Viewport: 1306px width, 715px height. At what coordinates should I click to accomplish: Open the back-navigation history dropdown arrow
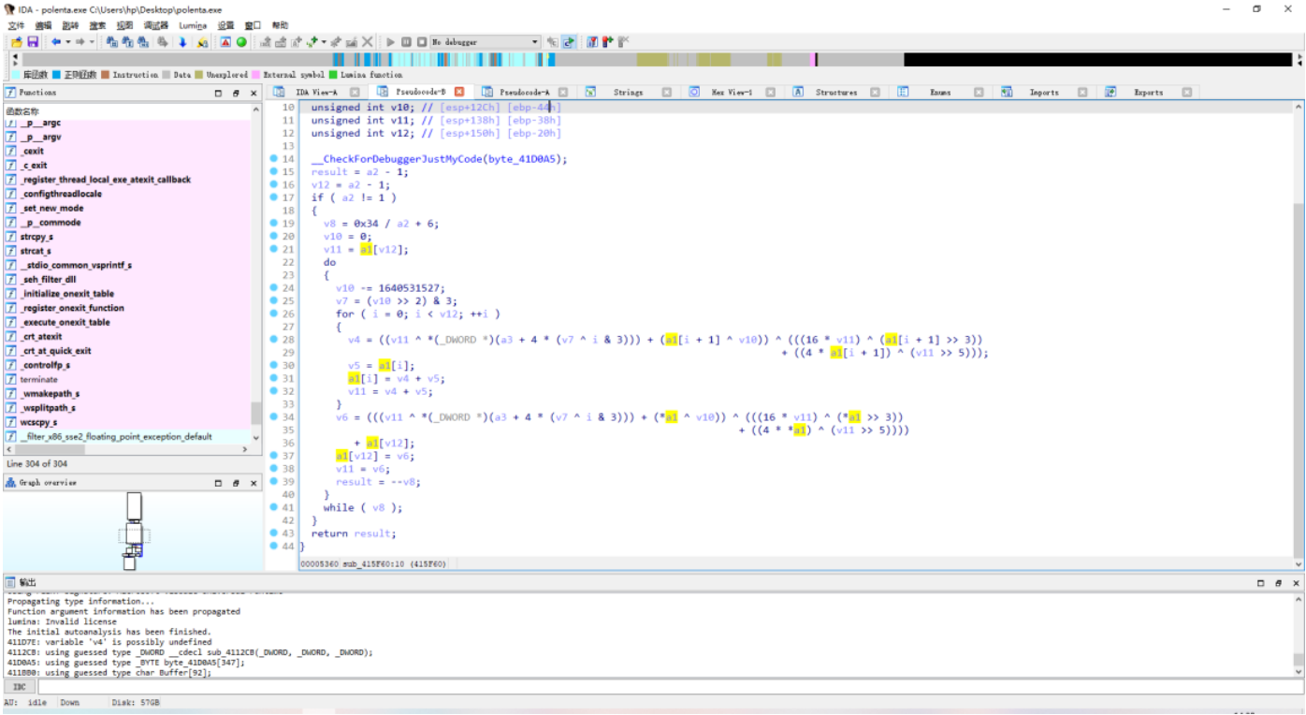coord(67,42)
